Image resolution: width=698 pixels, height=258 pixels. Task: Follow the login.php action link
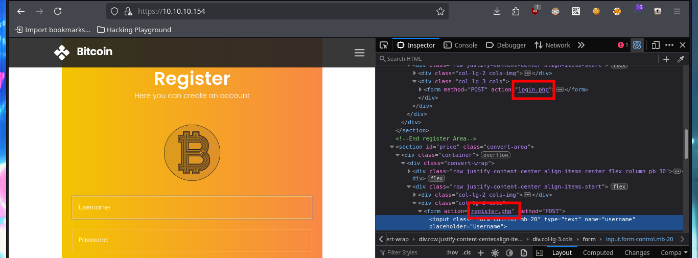(534, 89)
